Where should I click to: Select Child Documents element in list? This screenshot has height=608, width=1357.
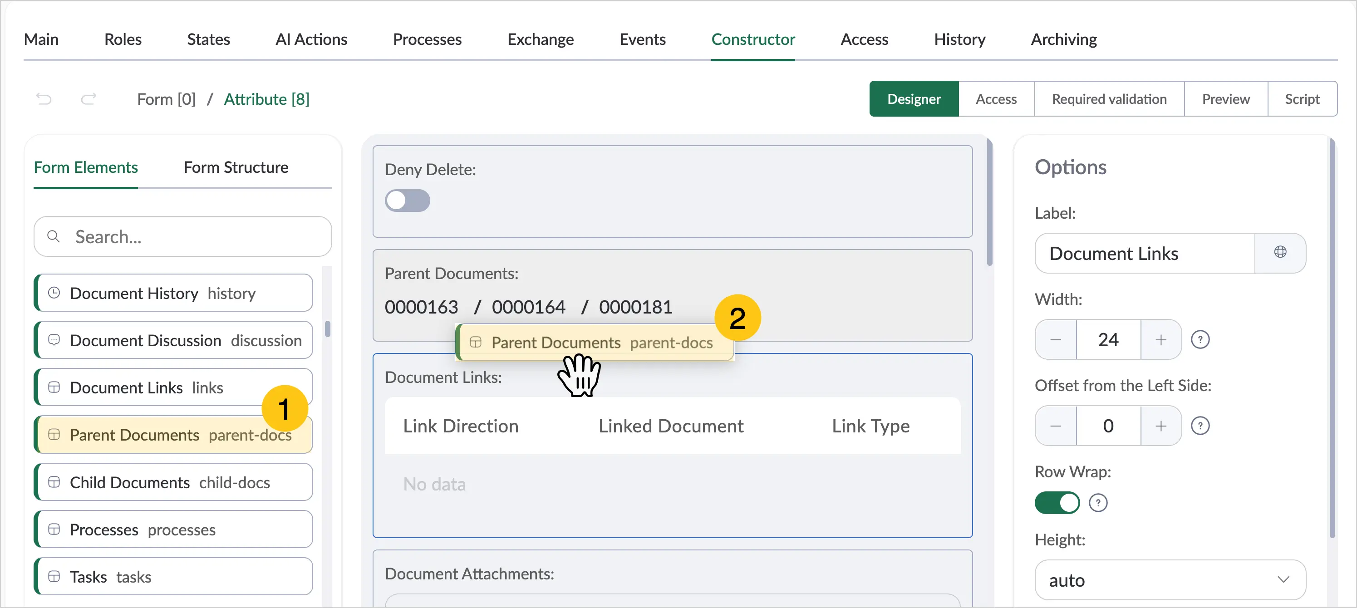click(173, 482)
